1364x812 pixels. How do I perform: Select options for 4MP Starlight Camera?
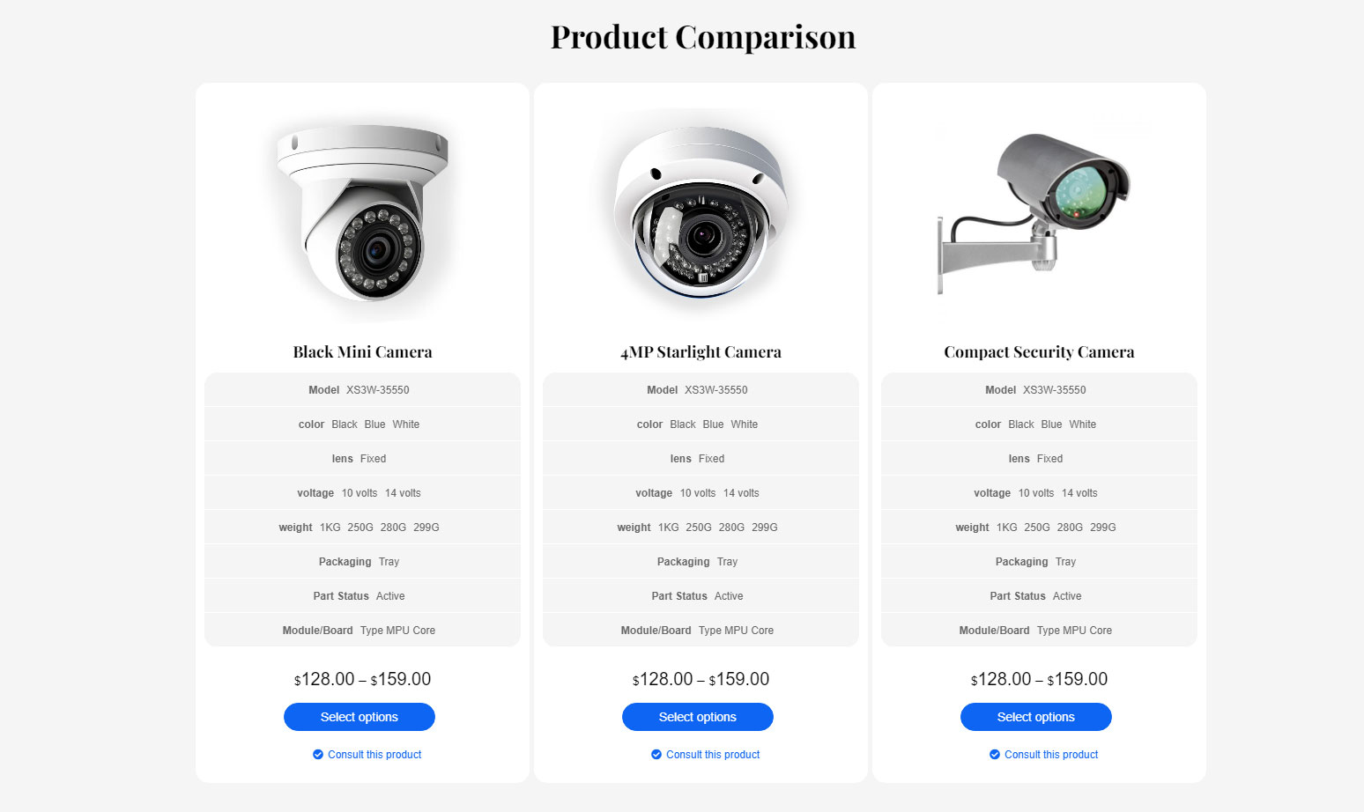(x=698, y=717)
